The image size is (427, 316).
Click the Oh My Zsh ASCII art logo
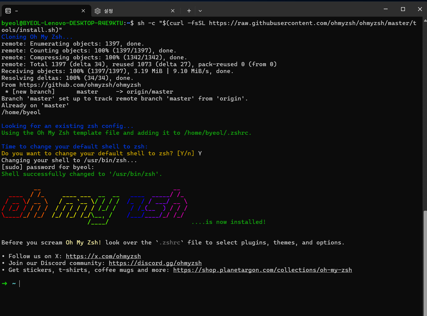(x=95, y=206)
